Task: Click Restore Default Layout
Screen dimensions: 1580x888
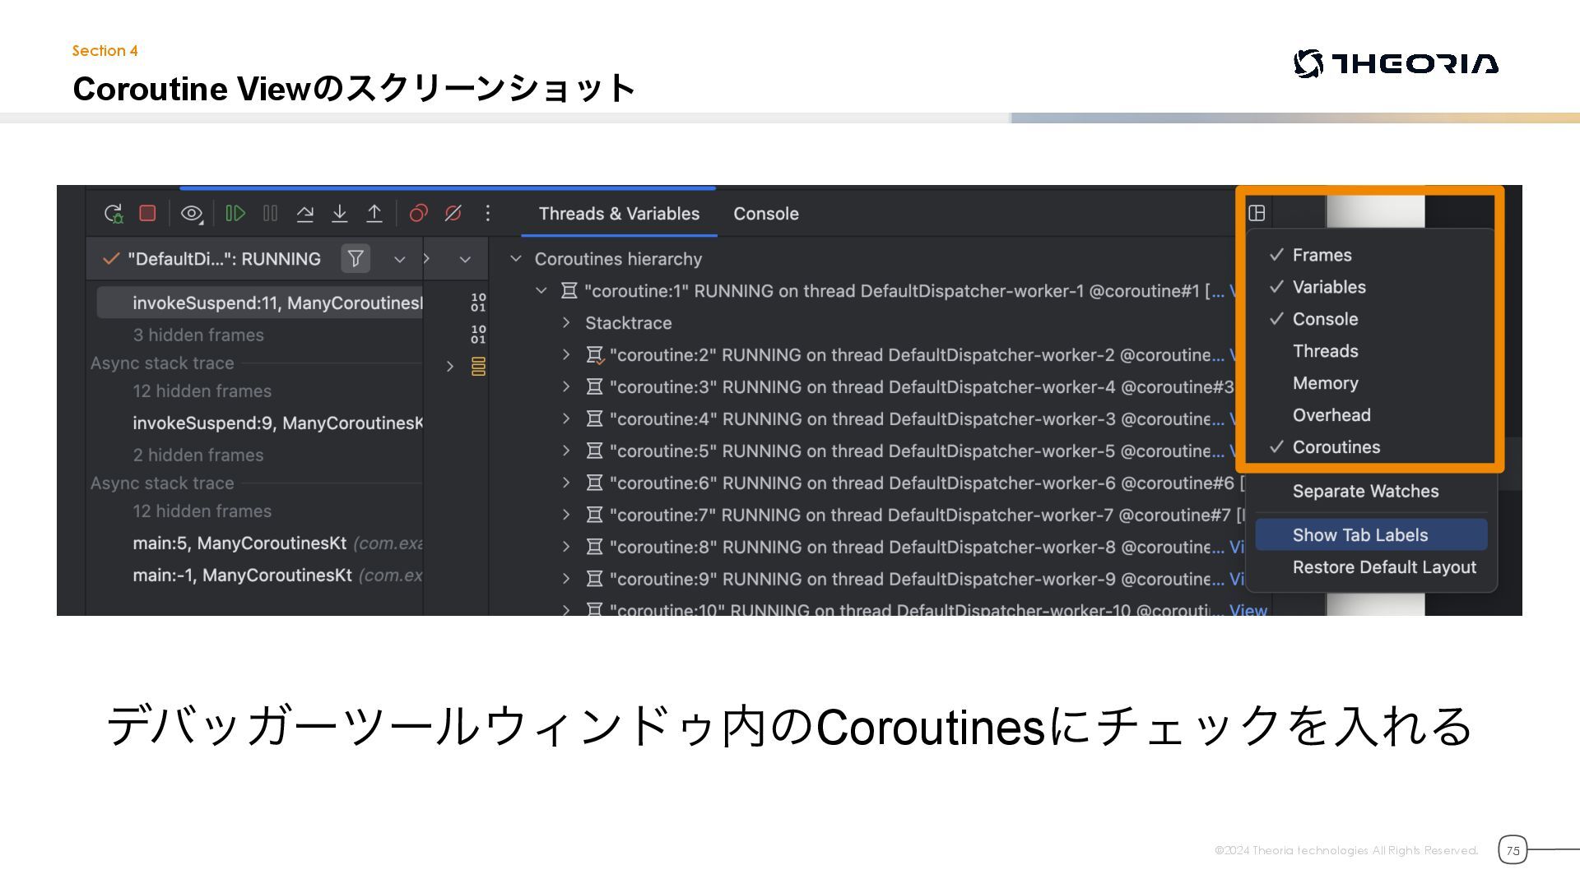Action: (1383, 567)
